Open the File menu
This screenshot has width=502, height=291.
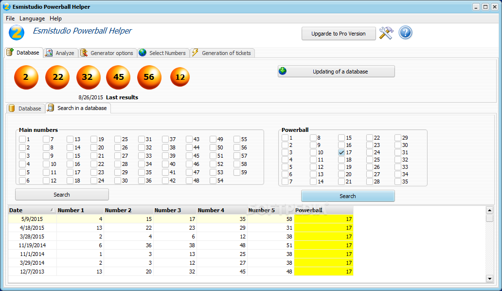coord(10,18)
